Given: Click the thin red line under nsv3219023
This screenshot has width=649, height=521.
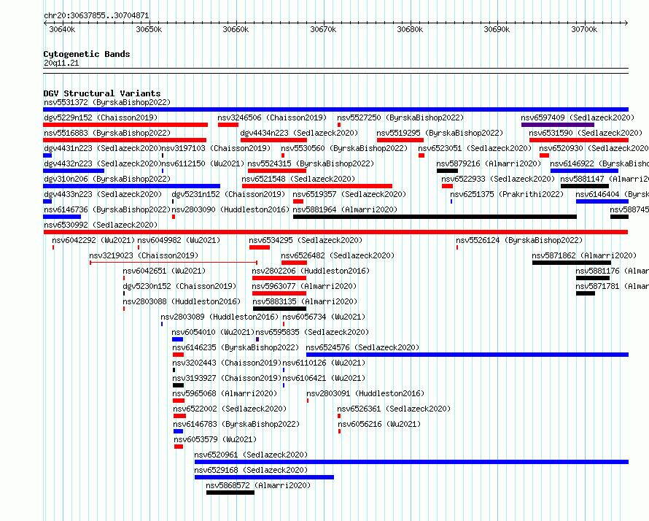Looking at the screenshot, I should [x=174, y=263].
